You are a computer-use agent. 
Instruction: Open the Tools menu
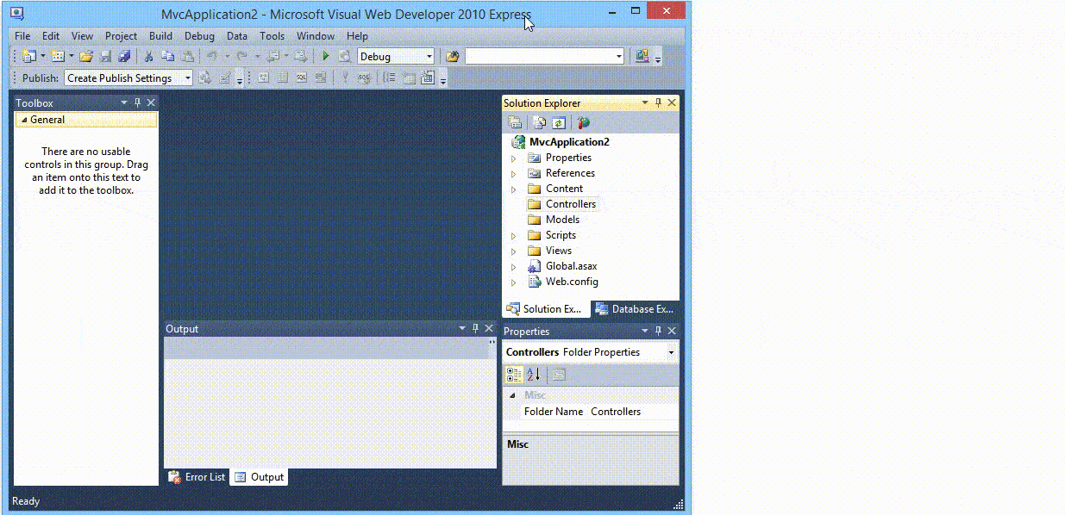coord(273,36)
